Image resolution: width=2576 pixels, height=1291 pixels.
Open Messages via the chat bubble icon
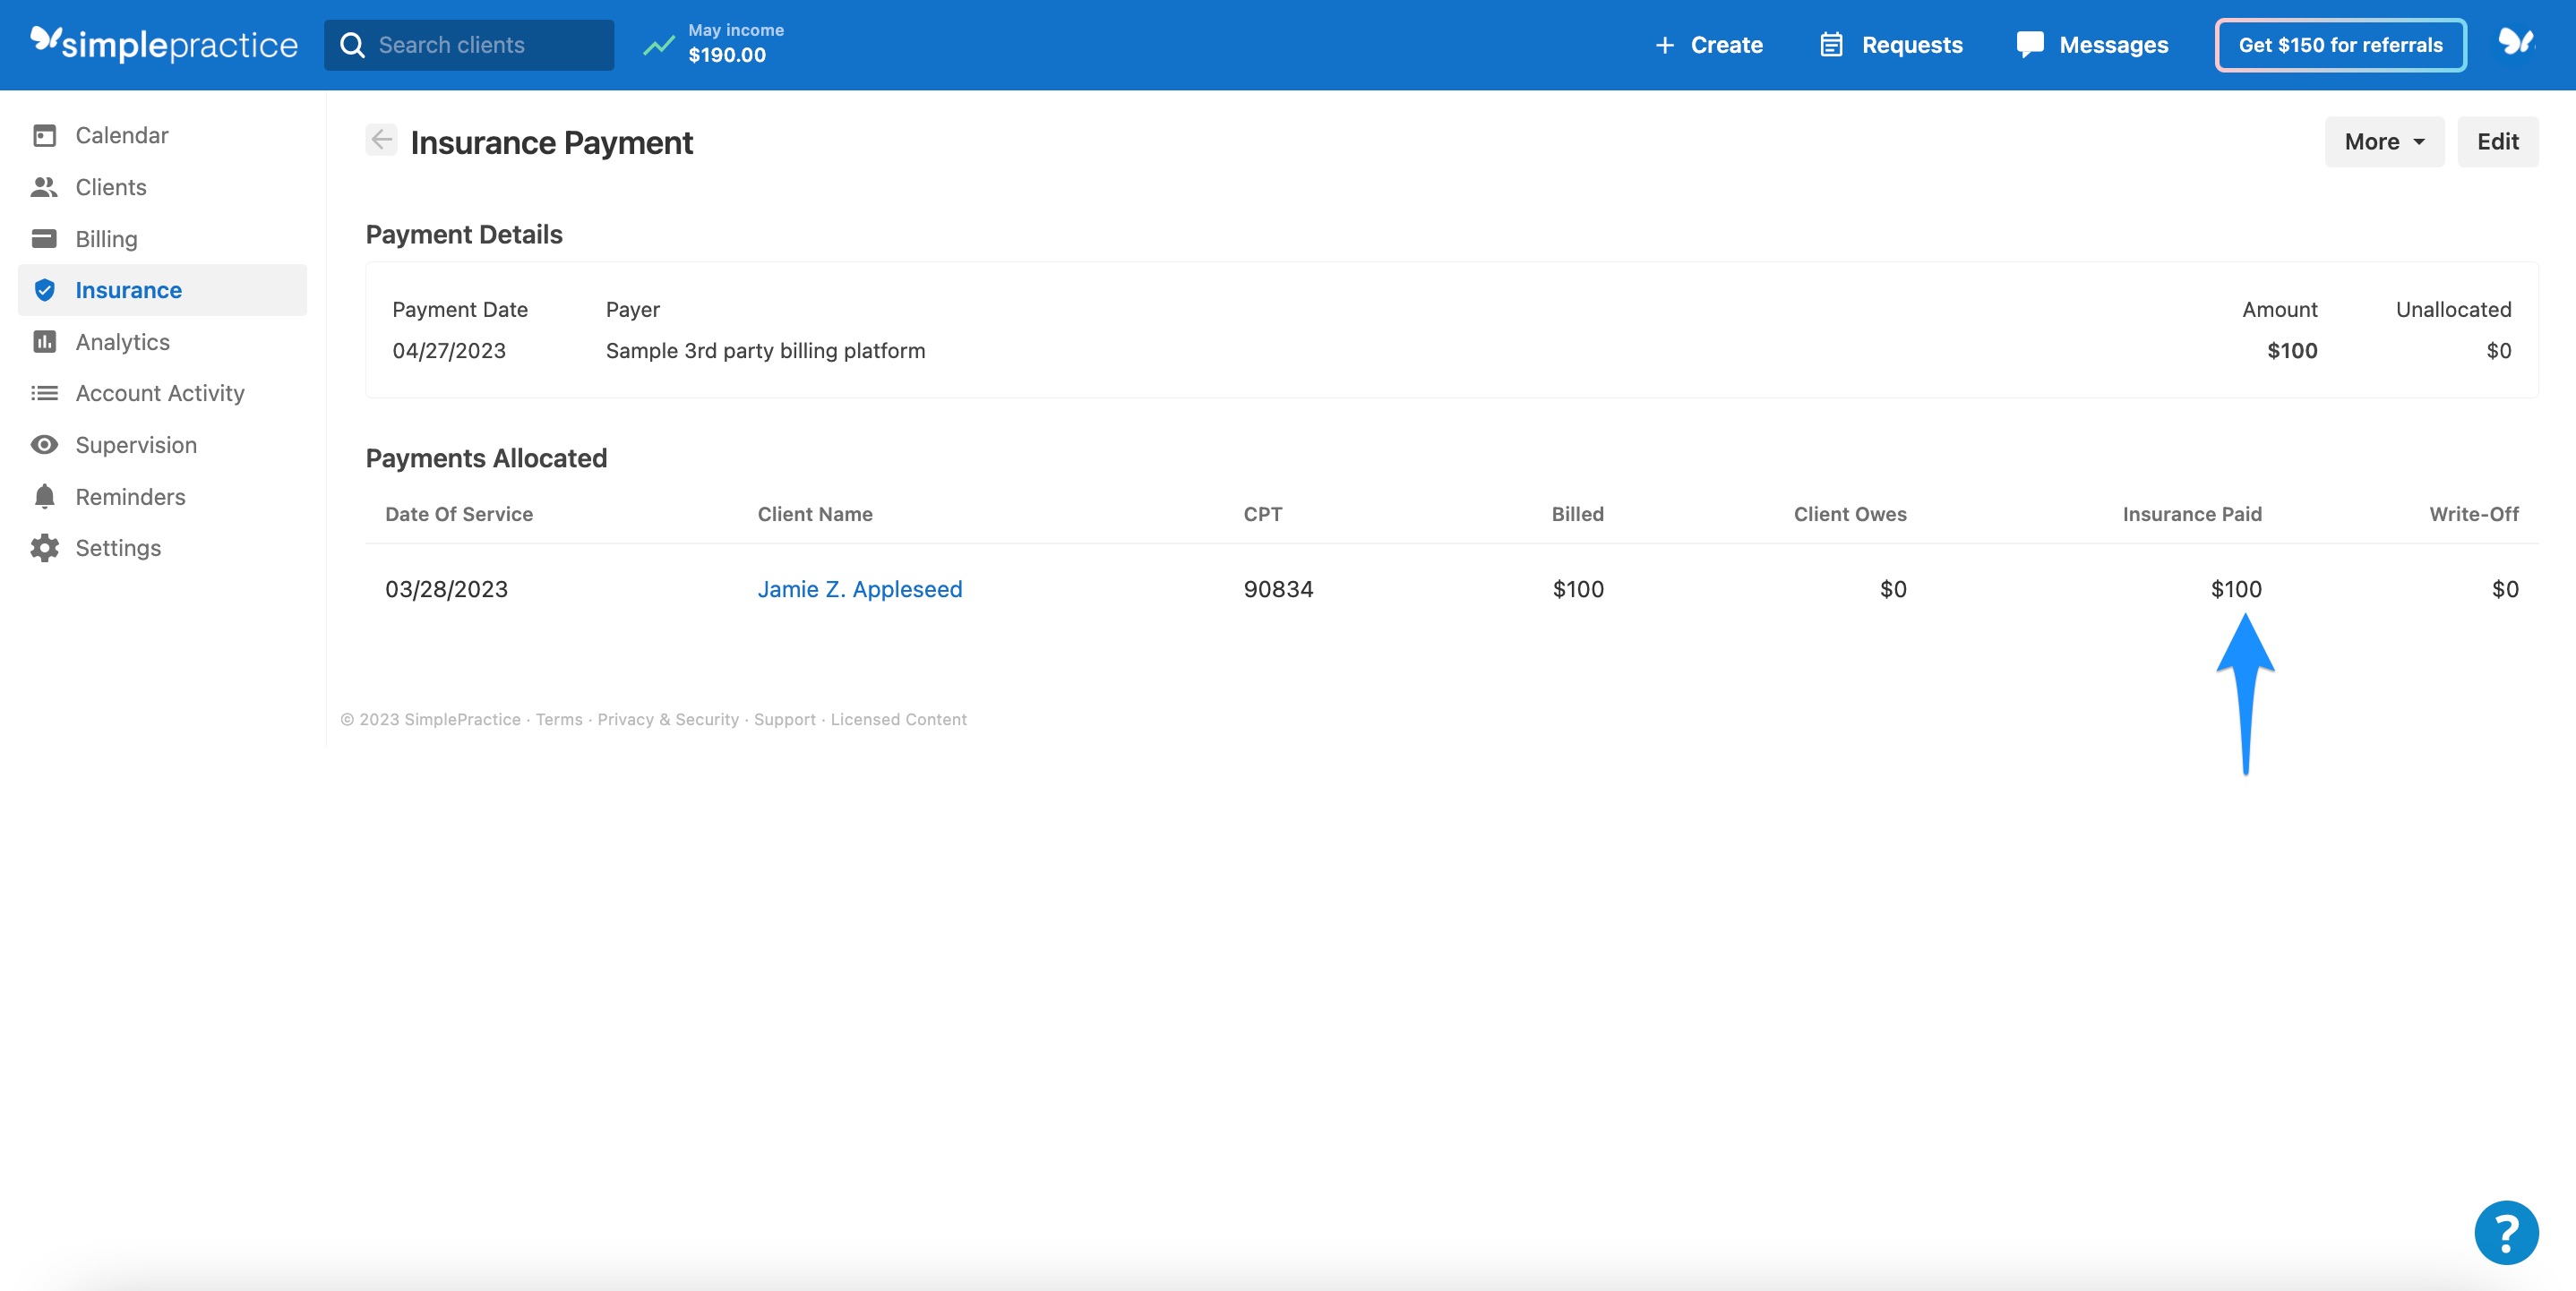[2030, 45]
